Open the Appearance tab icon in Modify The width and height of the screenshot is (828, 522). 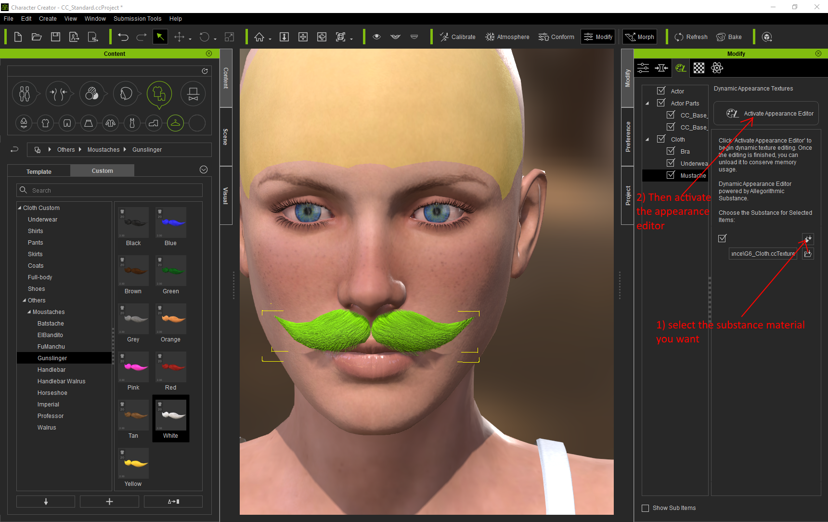tap(680, 68)
